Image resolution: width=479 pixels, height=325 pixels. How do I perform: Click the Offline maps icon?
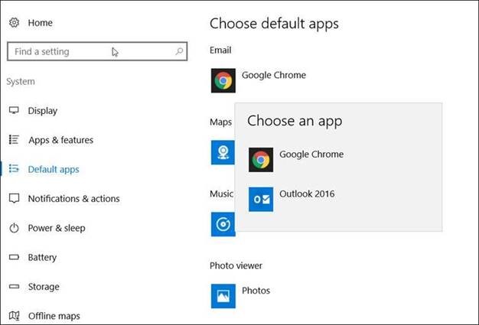coord(14,316)
